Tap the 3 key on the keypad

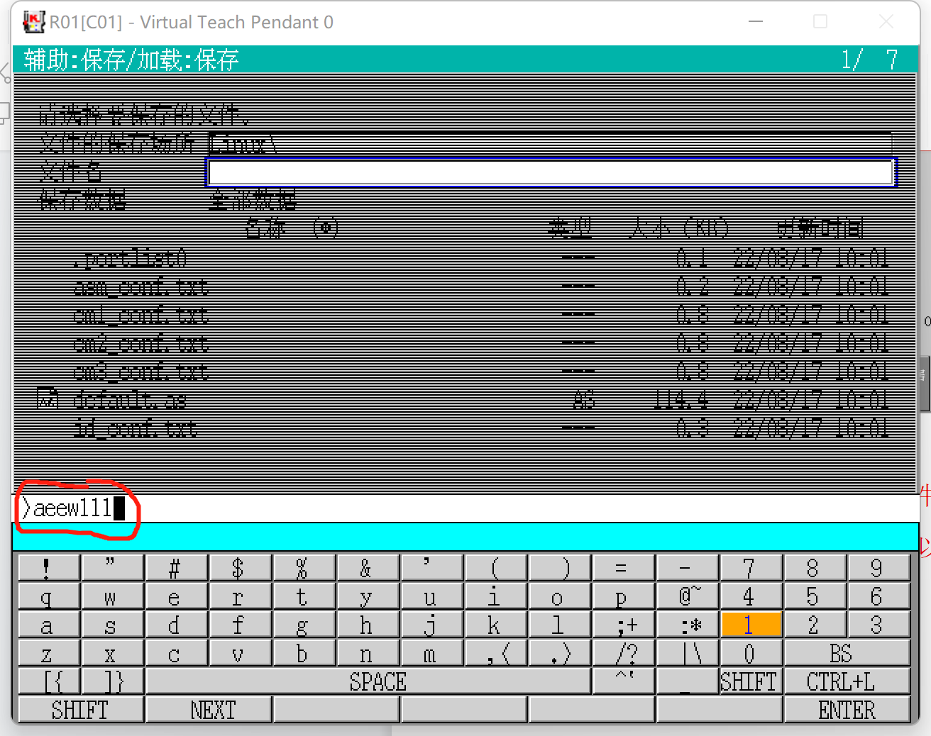click(x=878, y=625)
